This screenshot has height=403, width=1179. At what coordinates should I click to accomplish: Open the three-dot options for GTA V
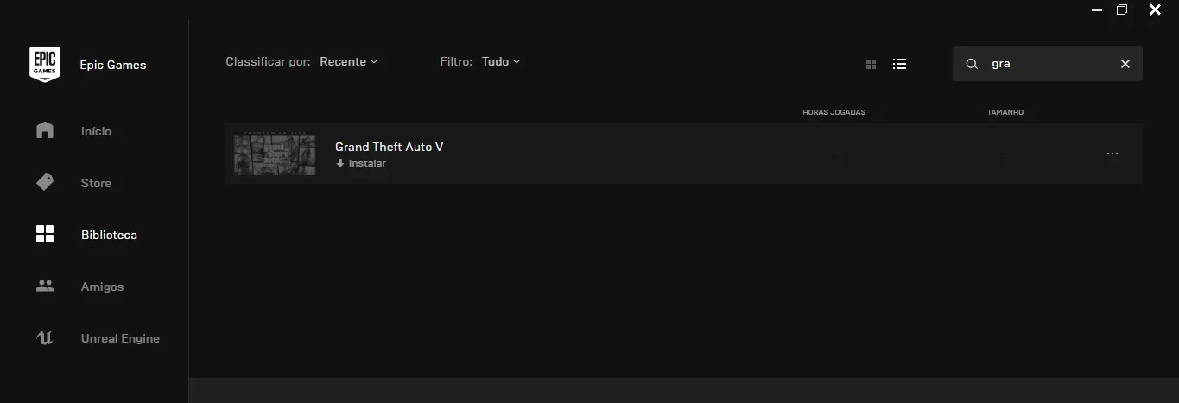pos(1112,154)
